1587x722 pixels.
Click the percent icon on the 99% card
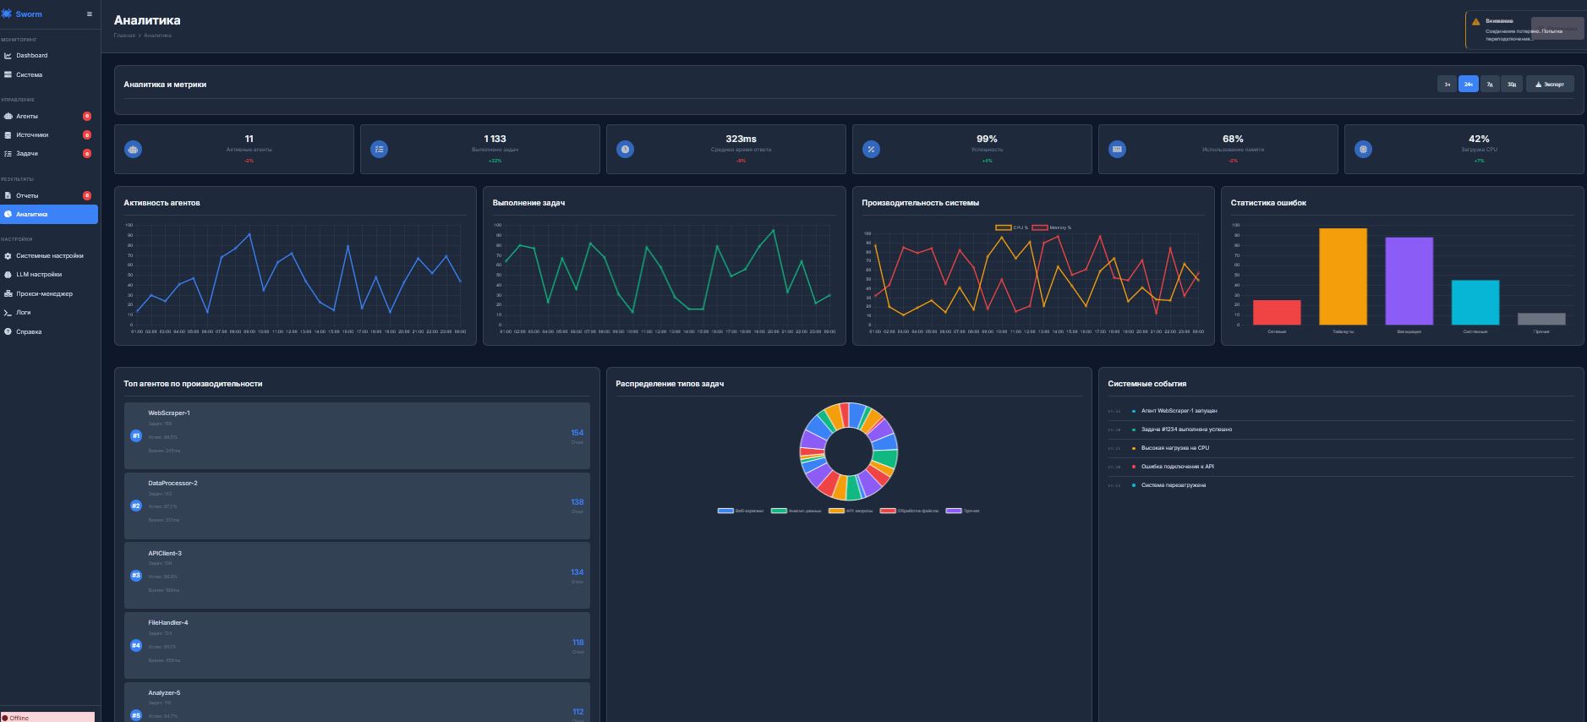[871, 150]
